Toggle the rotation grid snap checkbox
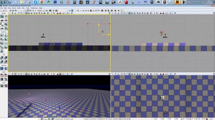 [x=195, y=119]
